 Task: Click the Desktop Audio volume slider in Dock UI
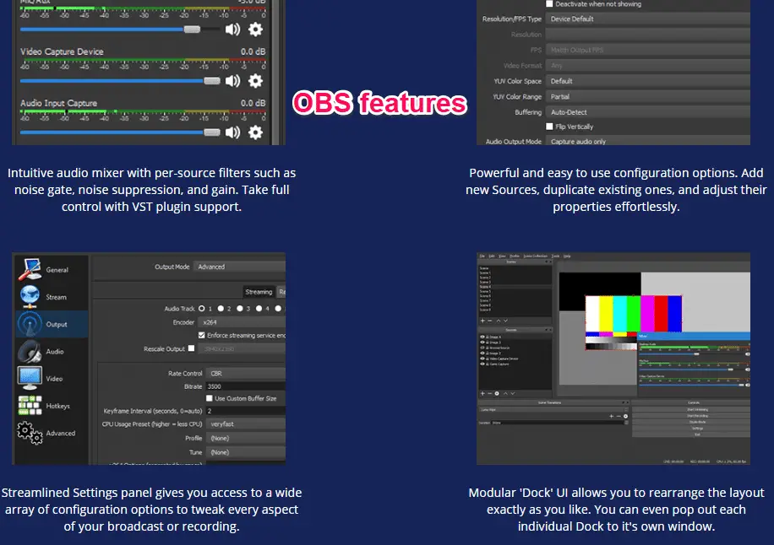(691, 353)
